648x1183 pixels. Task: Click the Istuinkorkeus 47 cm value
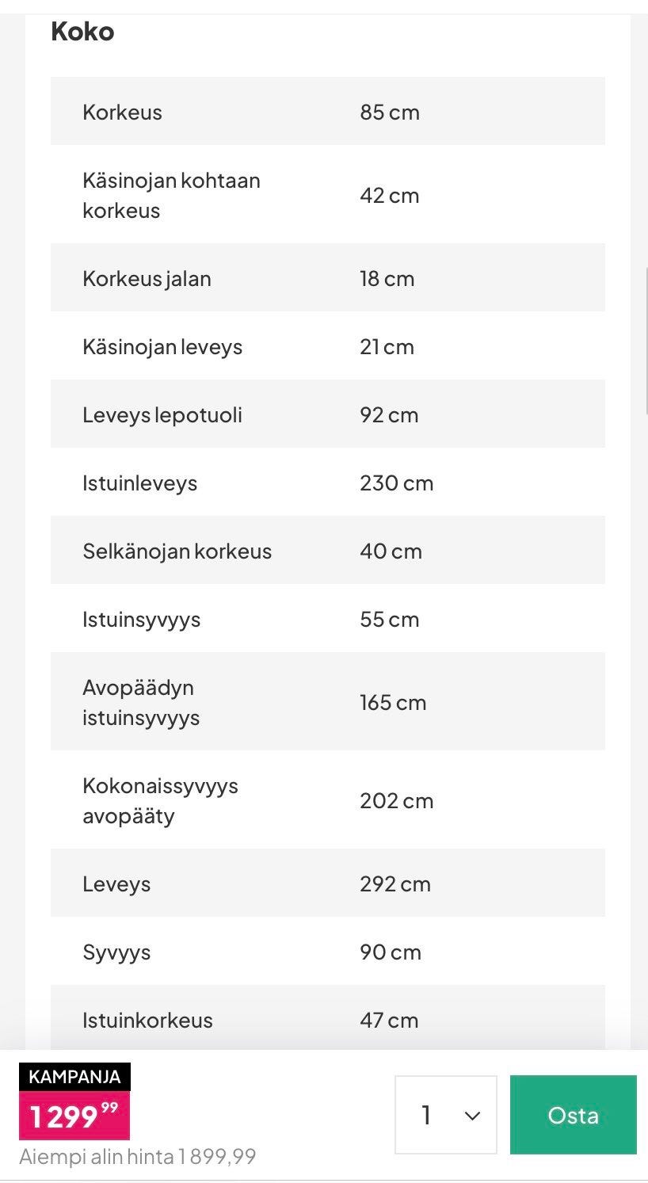tap(389, 1021)
